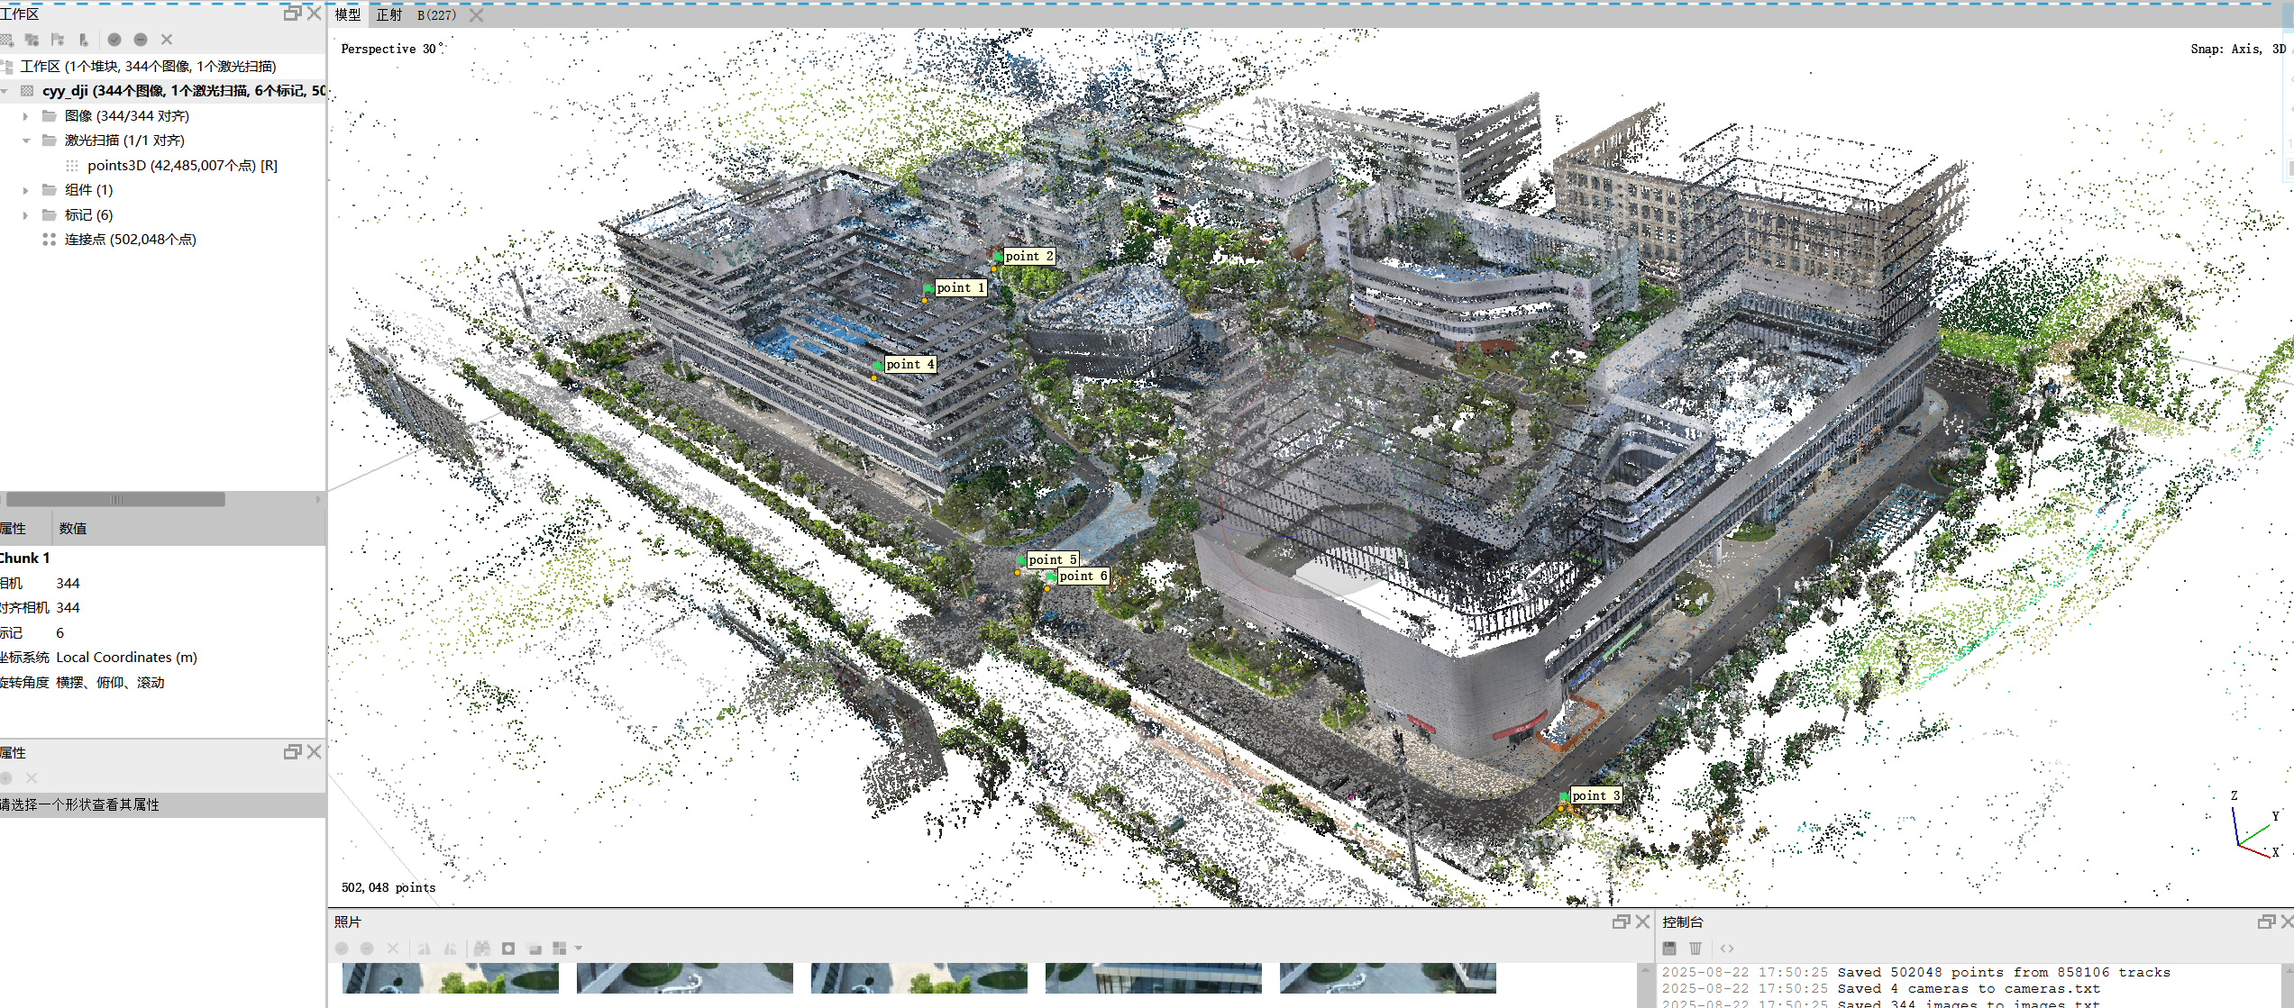Click the Add Chunk icon in workspace toolbar
The height and width of the screenshot is (1008, 2294).
pyautogui.click(x=7, y=40)
